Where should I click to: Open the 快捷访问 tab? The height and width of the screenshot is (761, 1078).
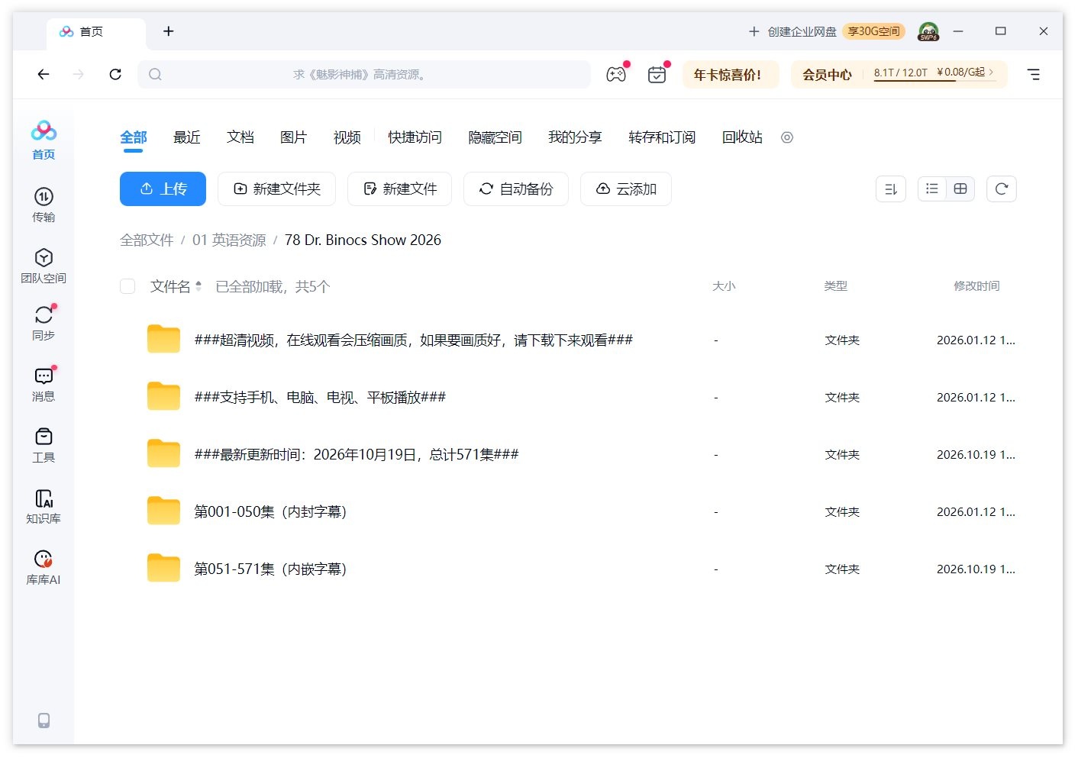click(x=415, y=137)
